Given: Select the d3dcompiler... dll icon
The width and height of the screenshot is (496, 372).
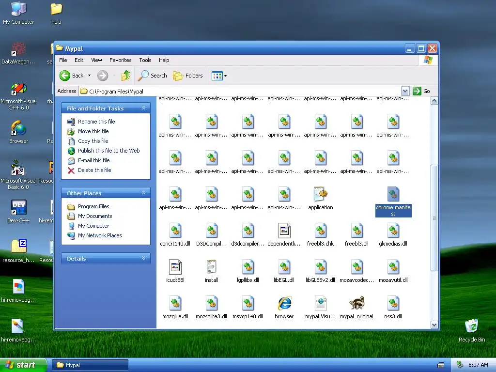Looking at the screenshot, I should pos(248,231).
